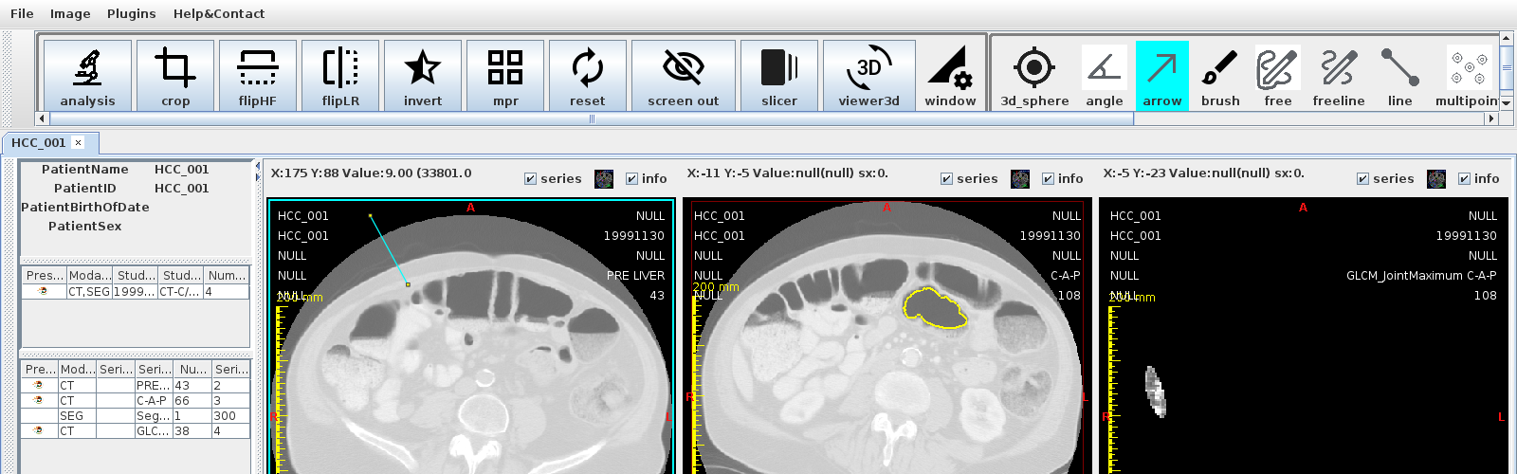
Task: Click the Nu... series column header
Action: click(x=192, y=370)
